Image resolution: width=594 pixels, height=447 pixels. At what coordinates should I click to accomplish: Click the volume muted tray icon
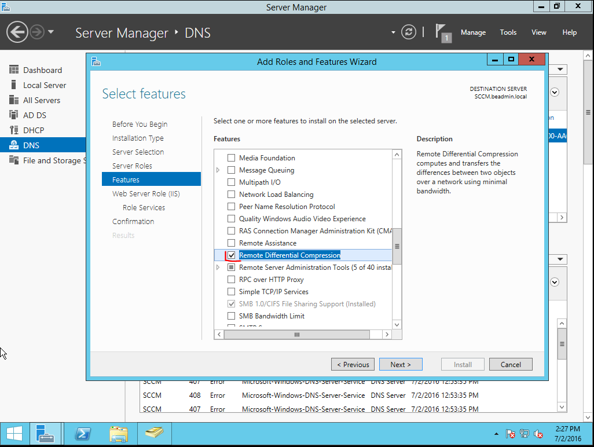tap(538, 434)
